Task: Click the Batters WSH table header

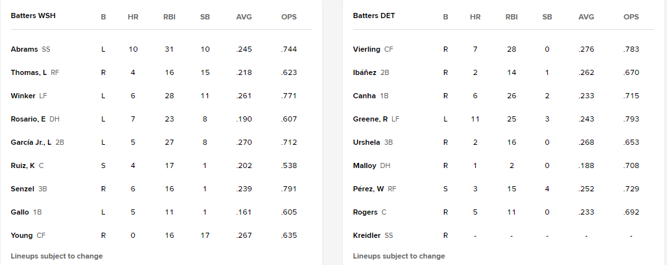Action: tap(33, 16)
